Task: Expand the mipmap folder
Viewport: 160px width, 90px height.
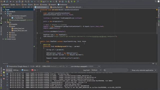Action: (8, 35)
